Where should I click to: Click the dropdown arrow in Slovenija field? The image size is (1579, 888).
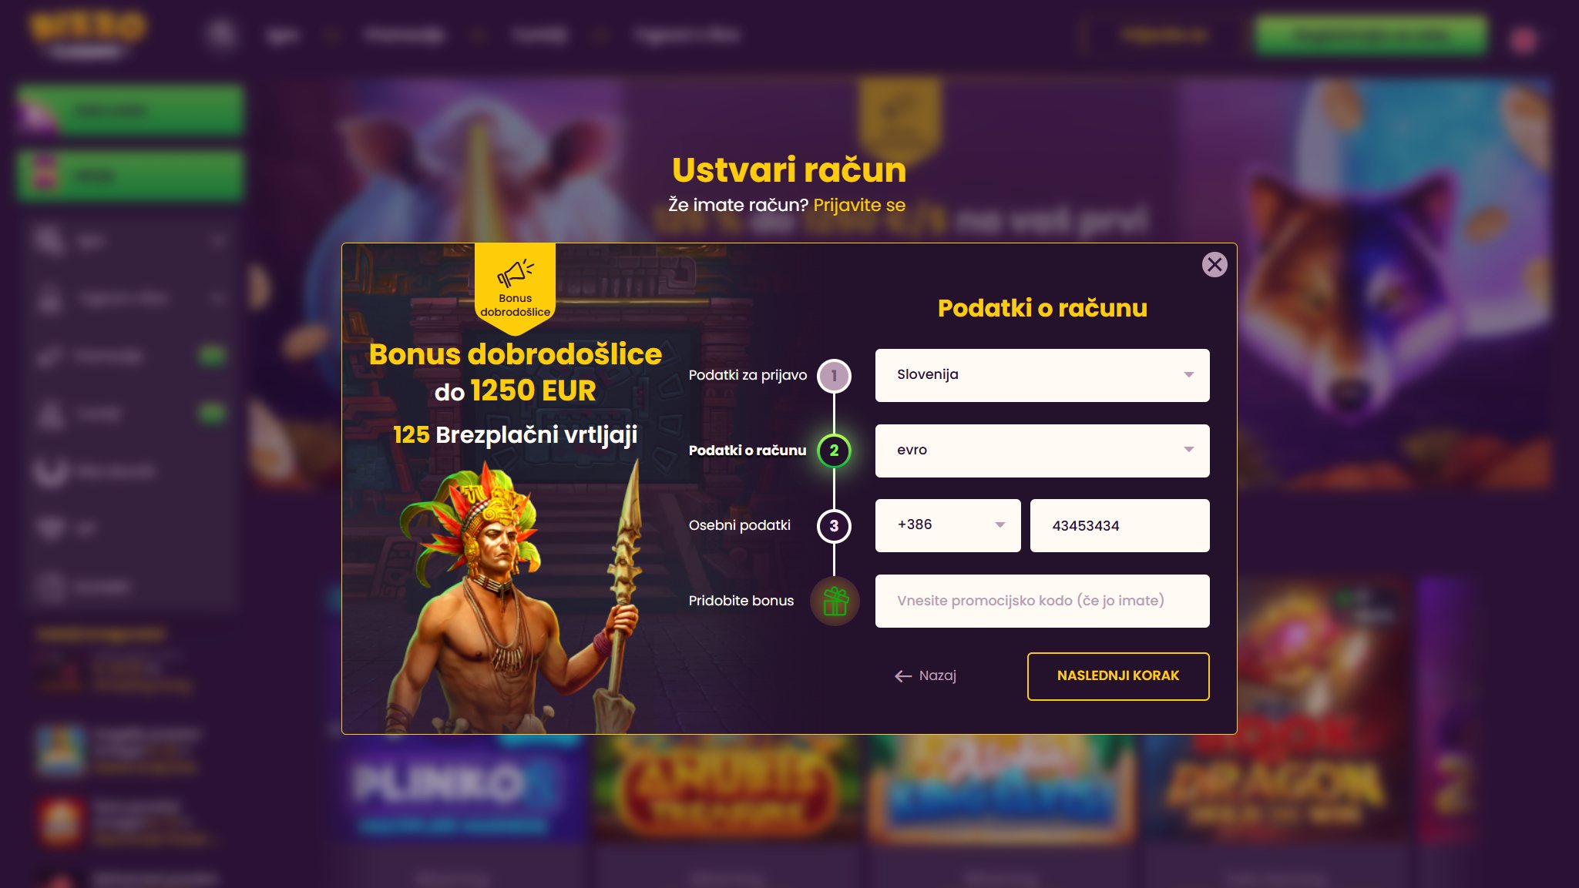[x=1189, y=375]
